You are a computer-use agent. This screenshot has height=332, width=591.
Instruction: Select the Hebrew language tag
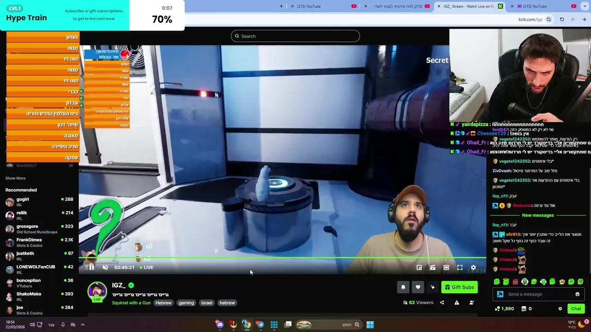point(163,303)
